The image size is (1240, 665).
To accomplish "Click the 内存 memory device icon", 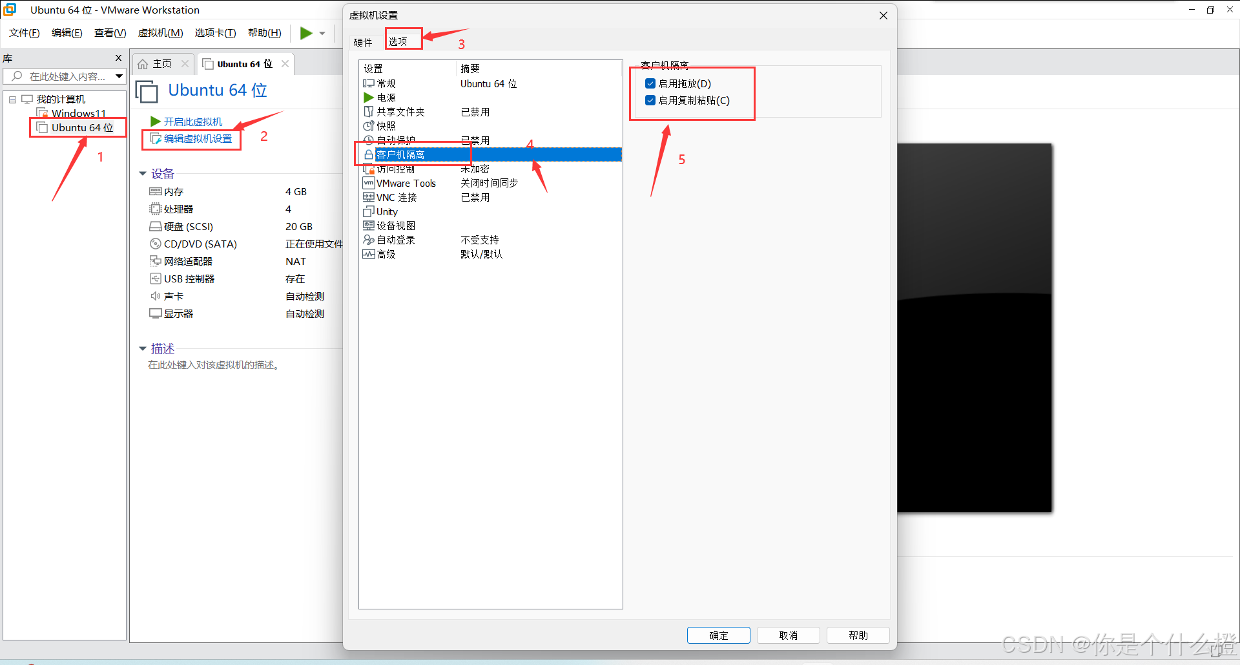I will [155, 191].
